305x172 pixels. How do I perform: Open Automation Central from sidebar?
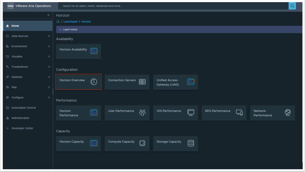pos(23,108)
